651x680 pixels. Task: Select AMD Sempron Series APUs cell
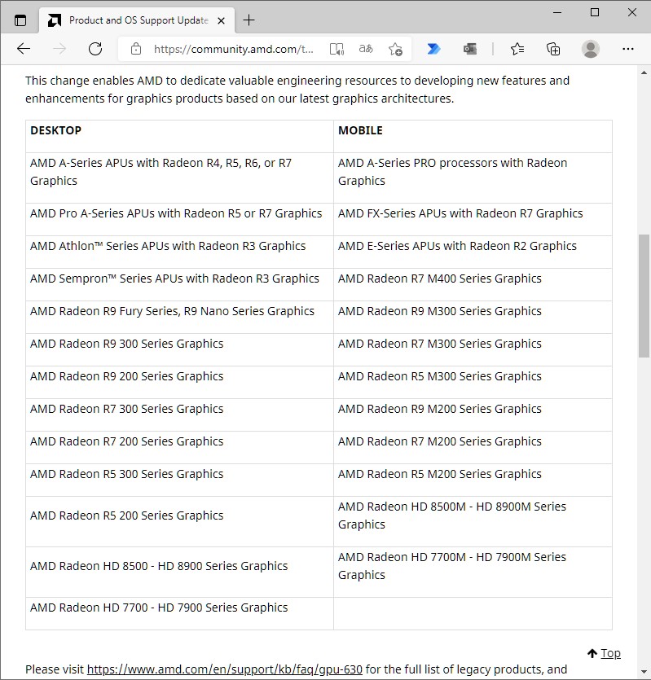click(180, 284)
